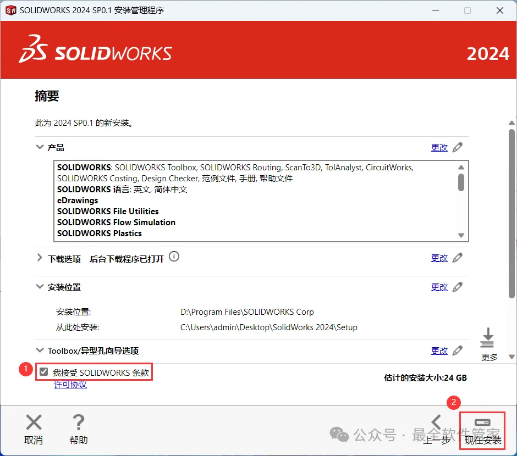This screenshot has height=456, width=517.
Task: Collapse the 产品 section
Action: point(40,147)
